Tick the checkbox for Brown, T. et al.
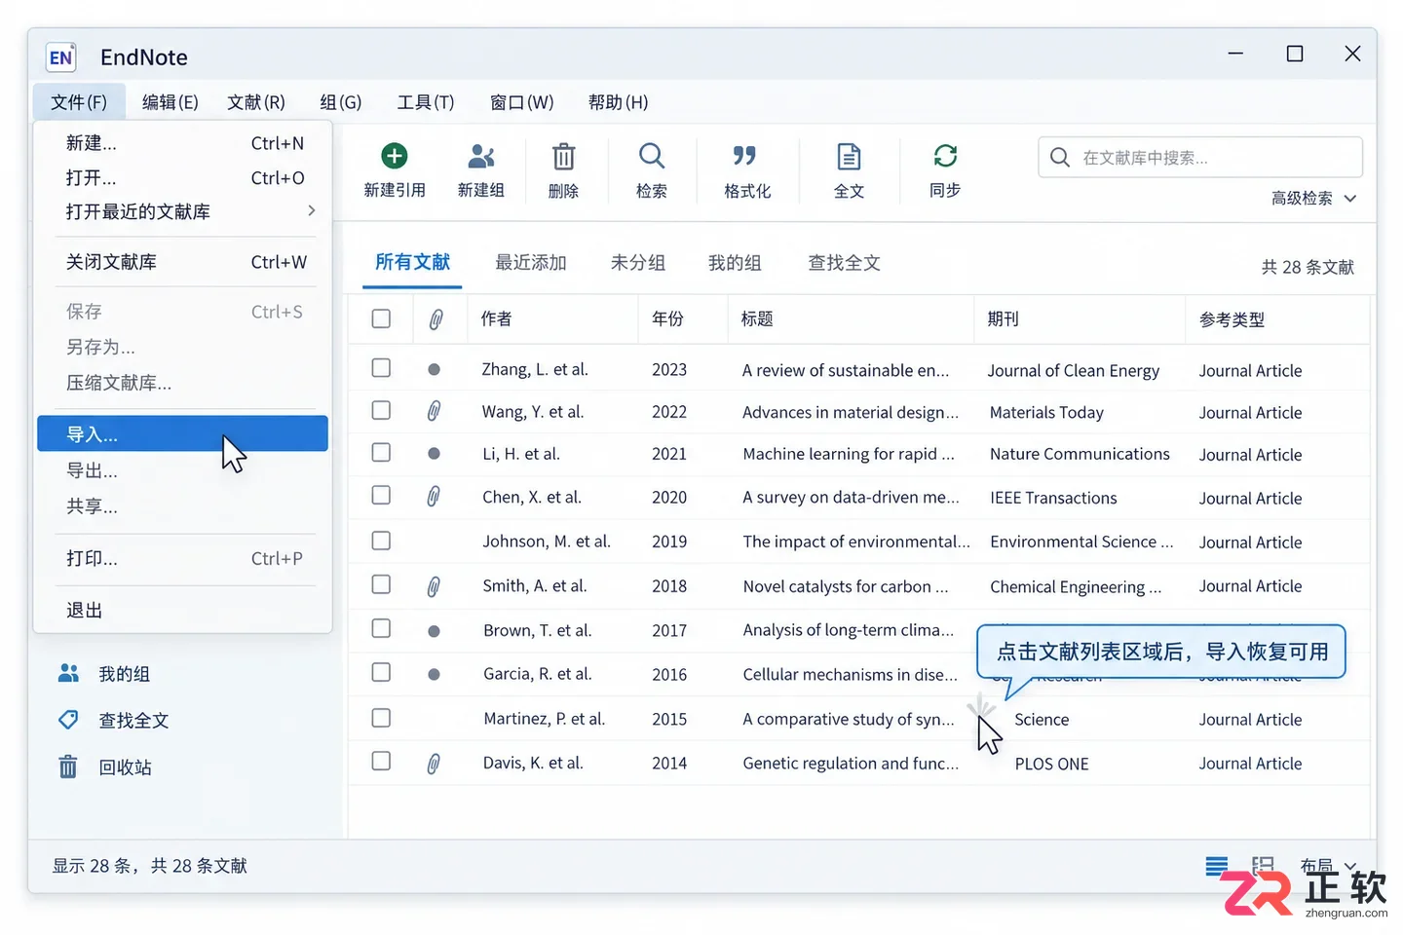The image size is (1403, 935). point(381,629)
